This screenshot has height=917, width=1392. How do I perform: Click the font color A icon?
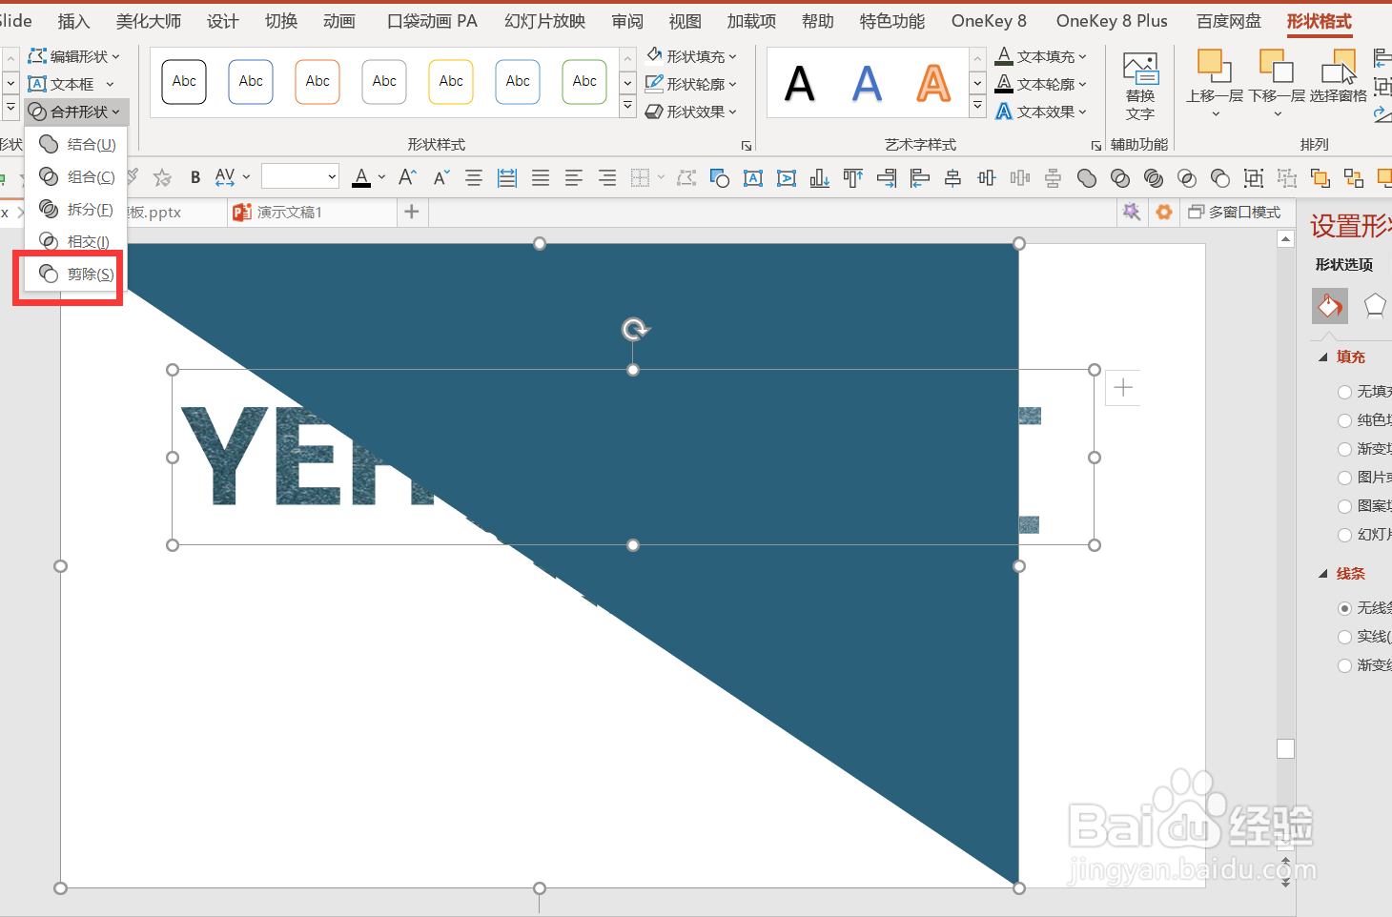[361, 177]
